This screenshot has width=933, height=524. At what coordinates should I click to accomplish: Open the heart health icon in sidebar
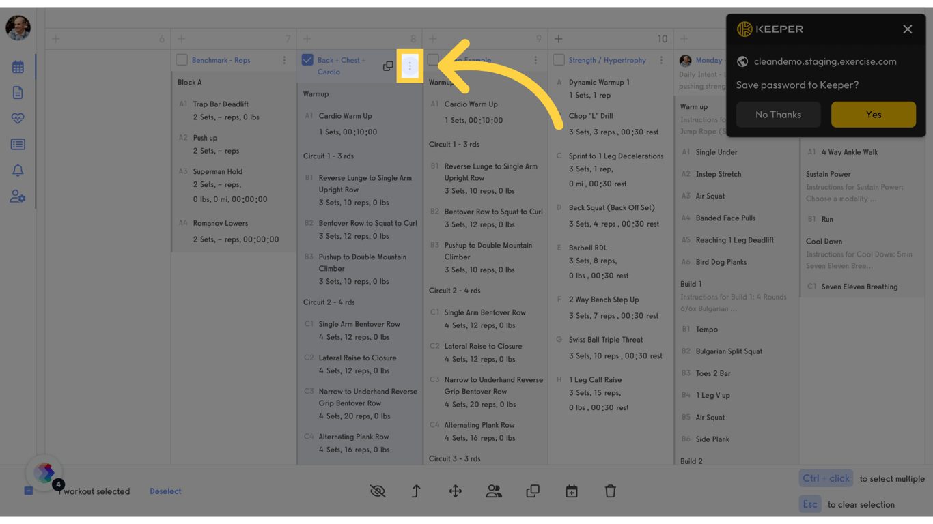tap(18, 118)
